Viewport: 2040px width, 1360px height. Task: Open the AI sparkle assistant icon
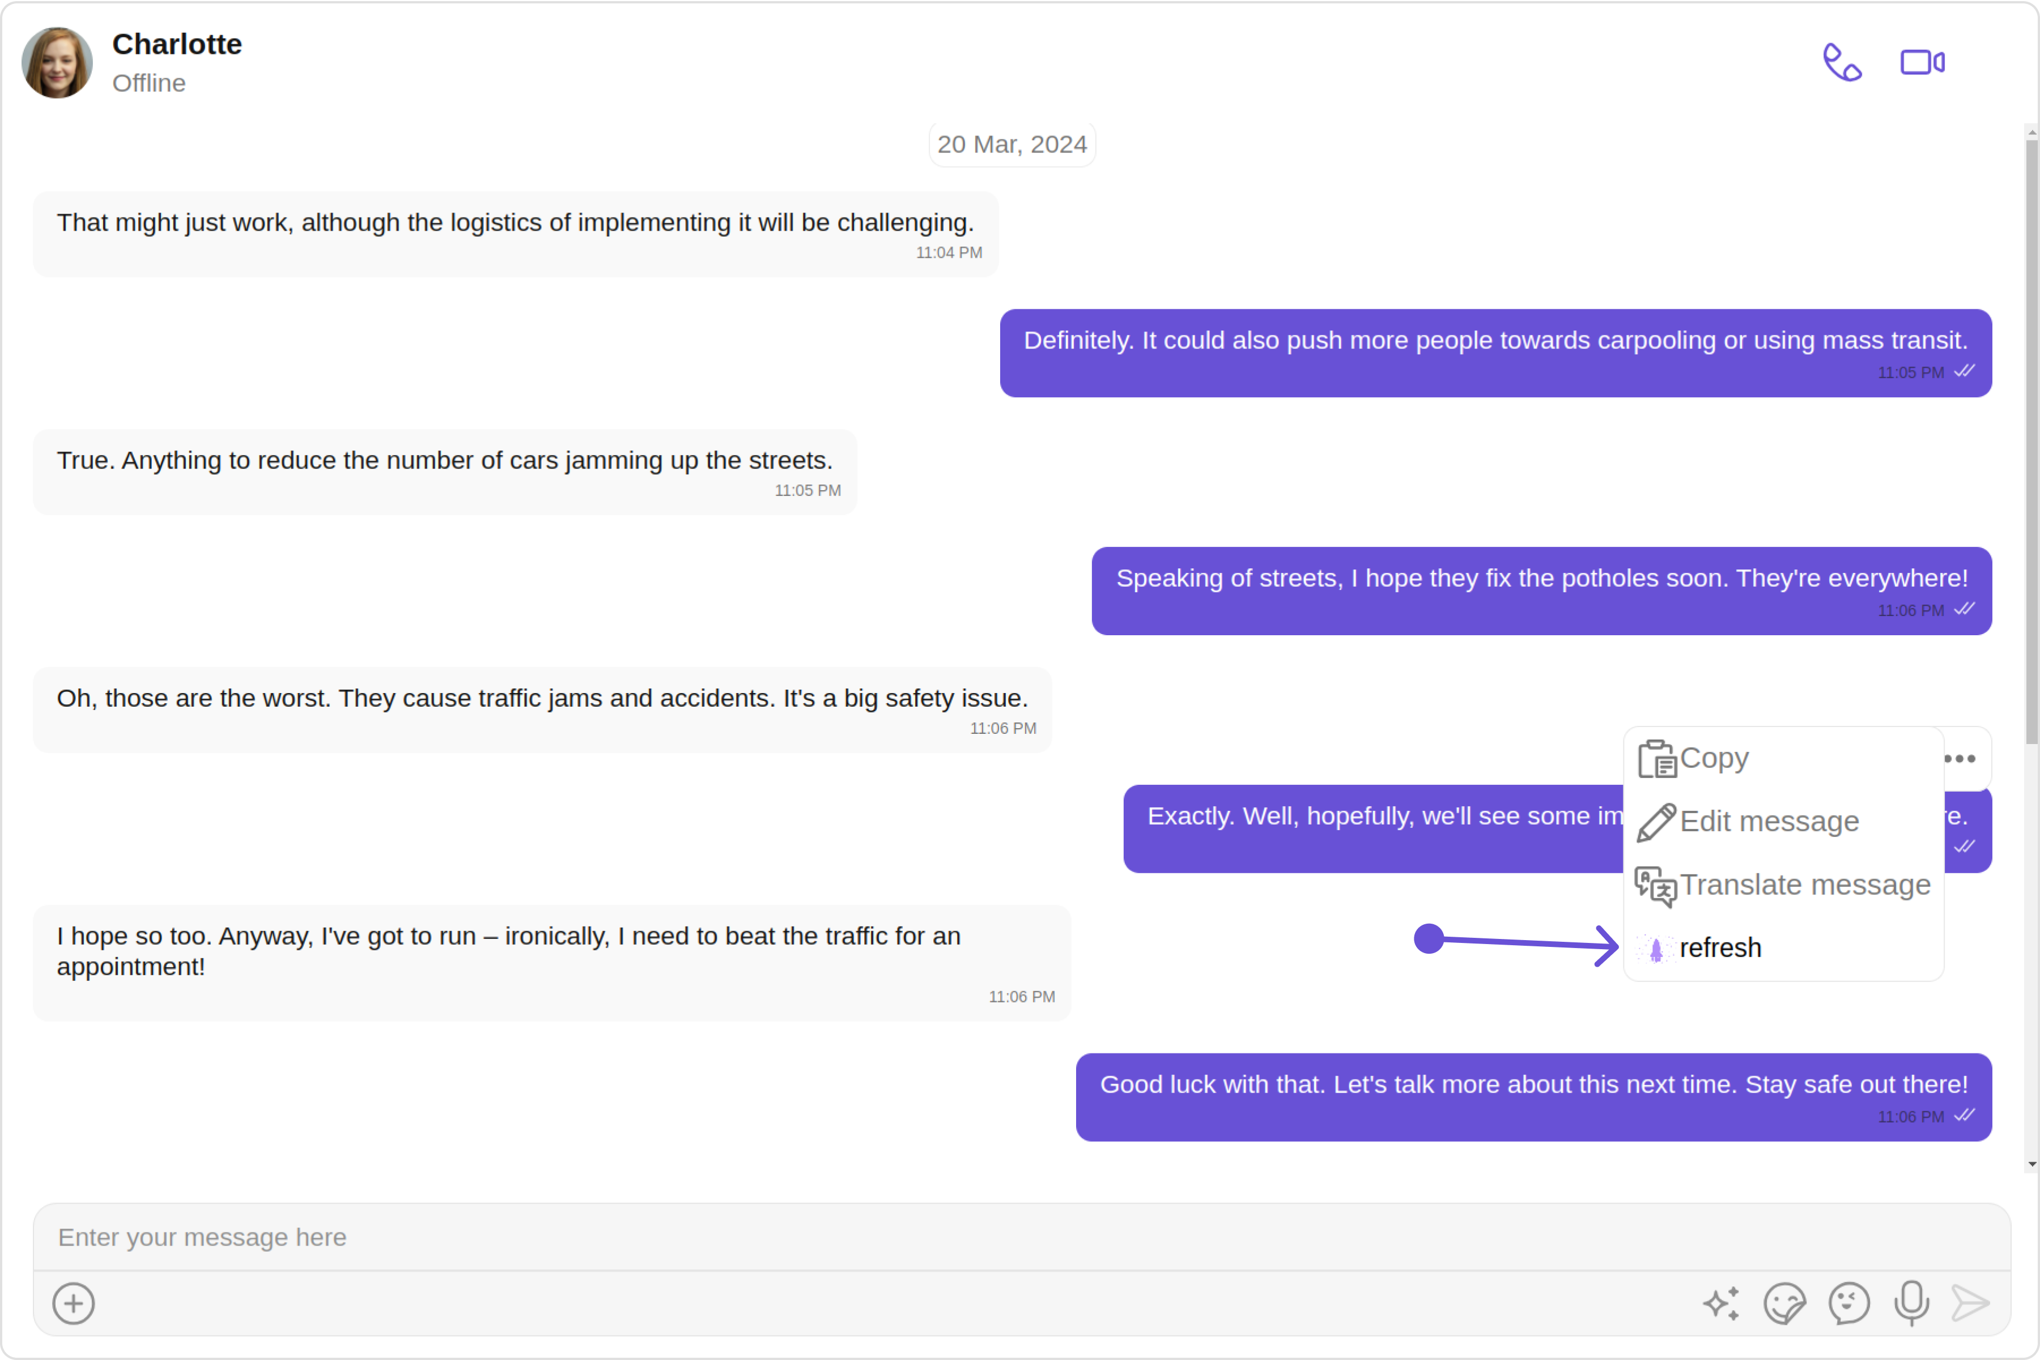point(1722,1304)
